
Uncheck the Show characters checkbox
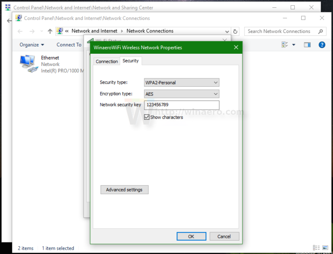pyautogui.click(x=147, y=117)
